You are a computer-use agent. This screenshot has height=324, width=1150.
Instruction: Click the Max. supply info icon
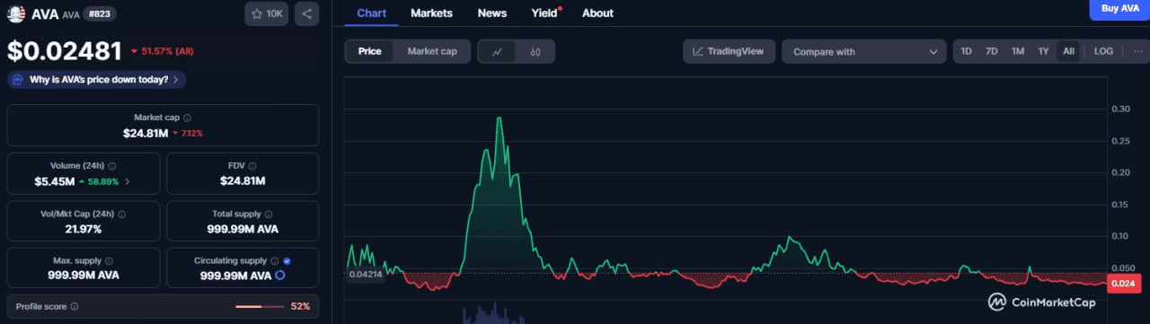point(108,261)
